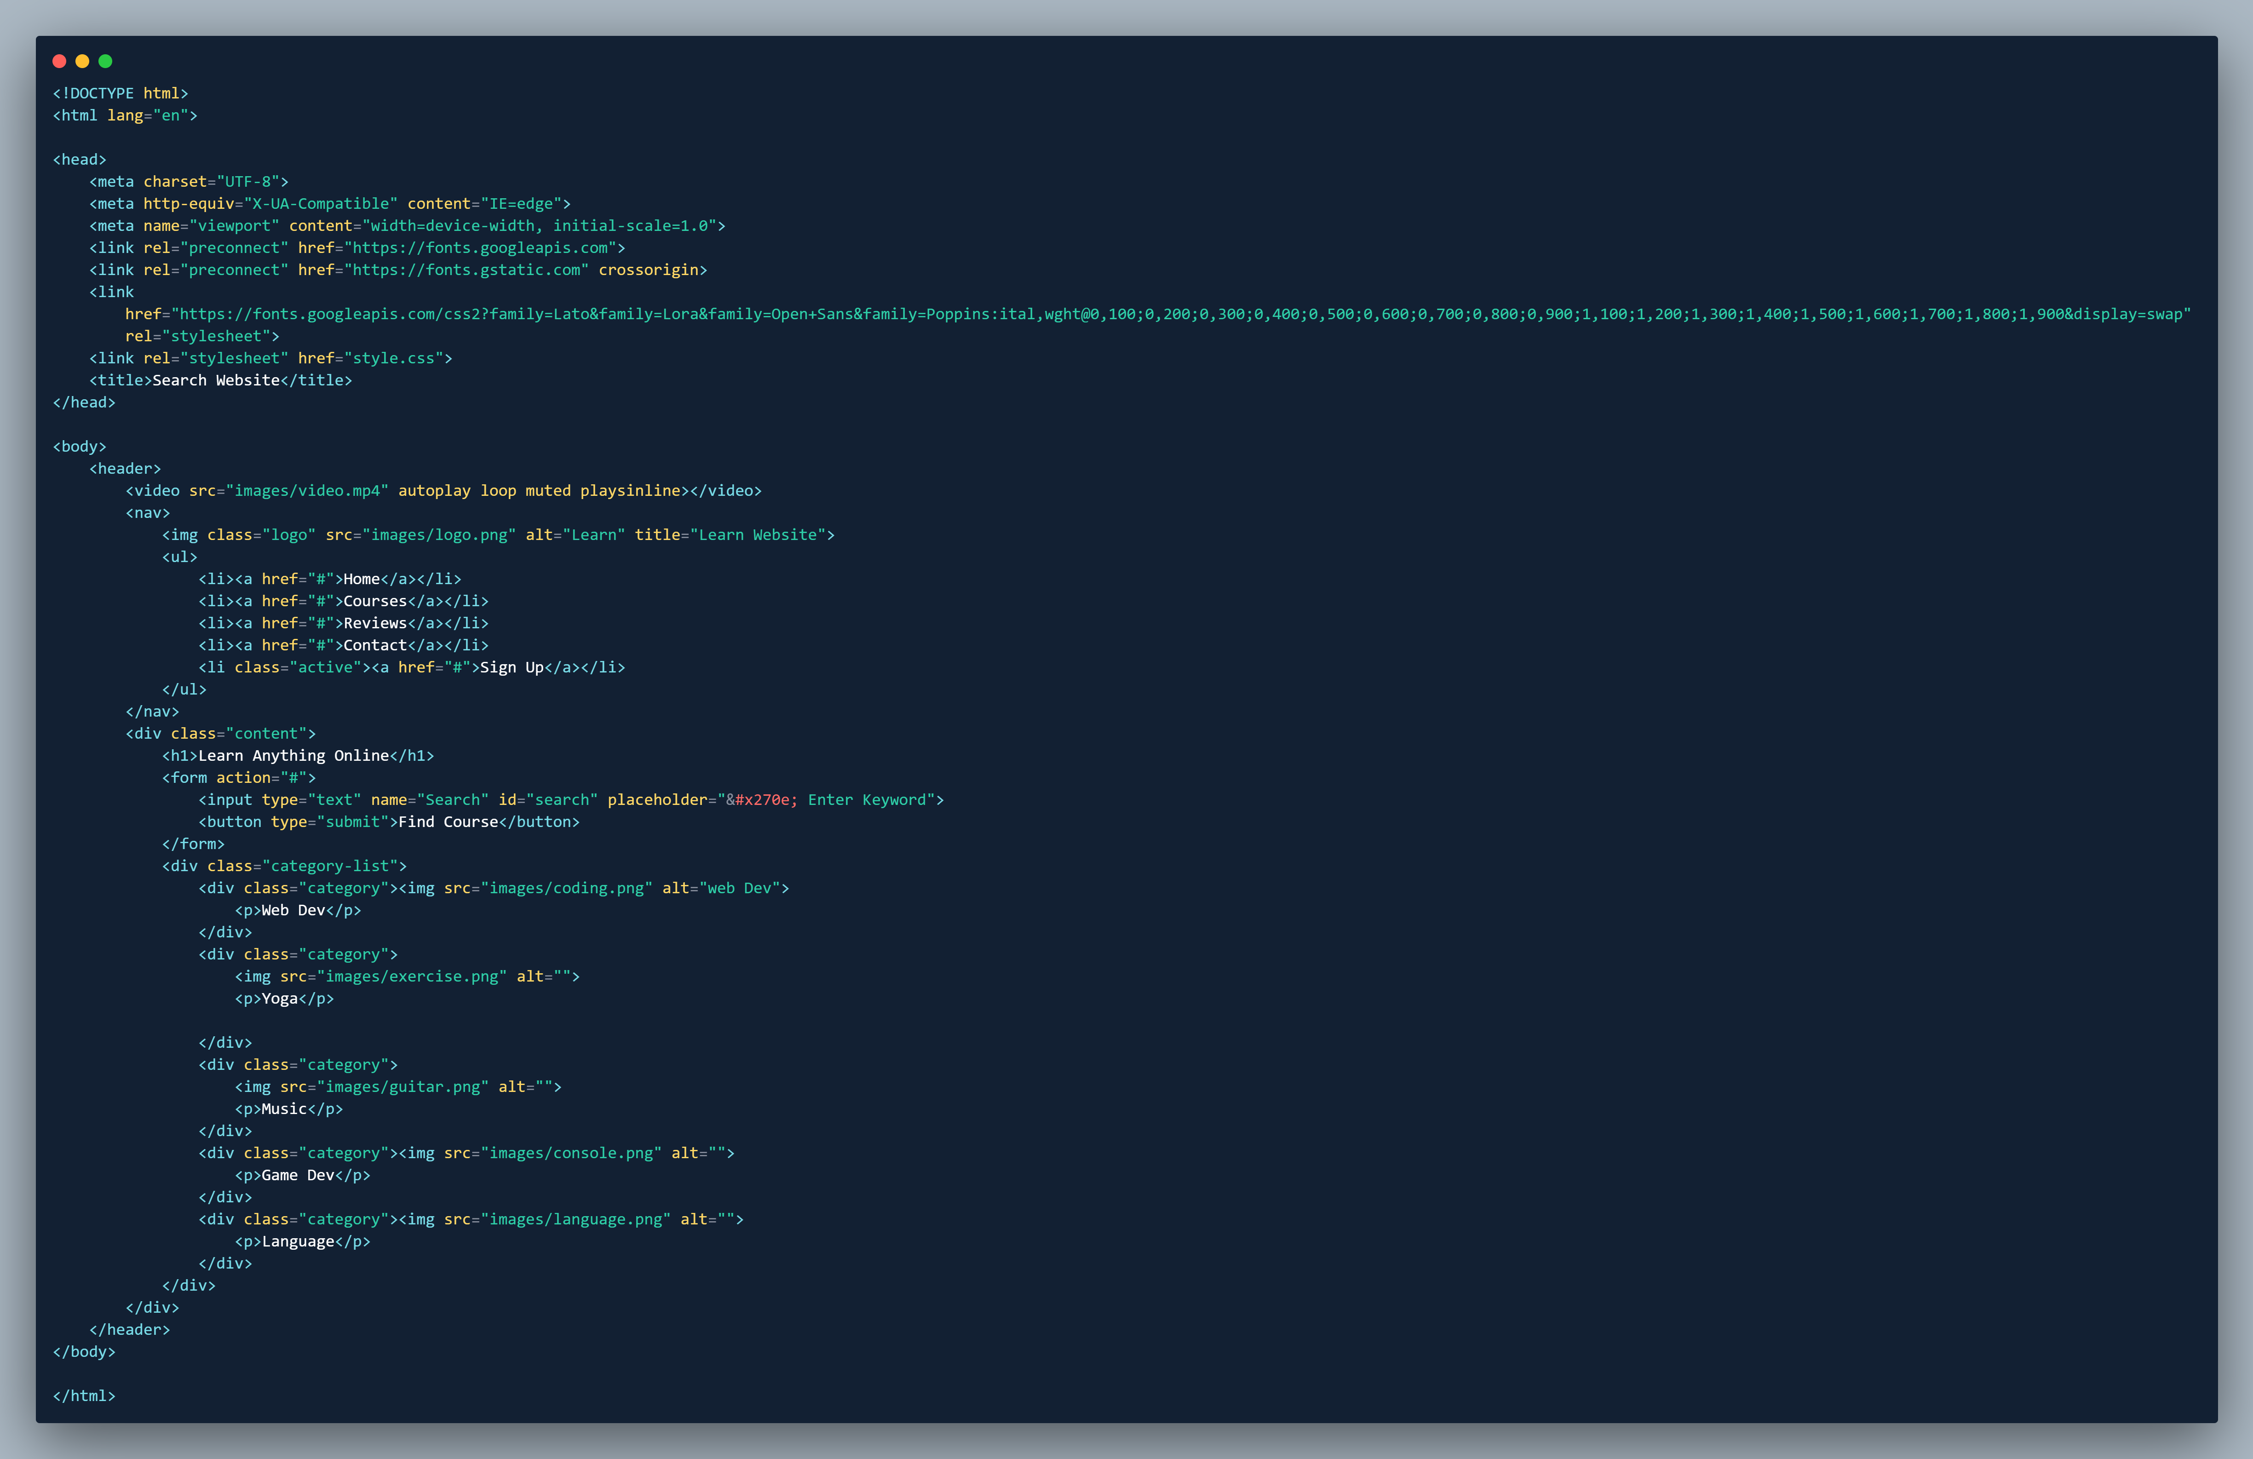Click the 'playsinline' video attribute
The height and width of the screenshot is (1459, 2253).
[631, 491]
